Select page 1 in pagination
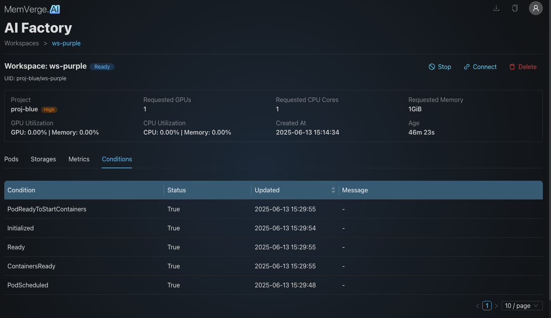The width and height of the screenshot is (551, 318). click(x=487, y=306)
